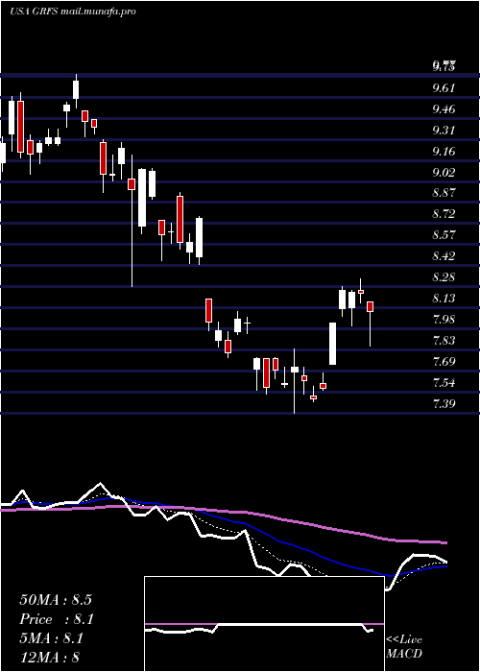Click the 9.16 price axis label

pos(444,152)
